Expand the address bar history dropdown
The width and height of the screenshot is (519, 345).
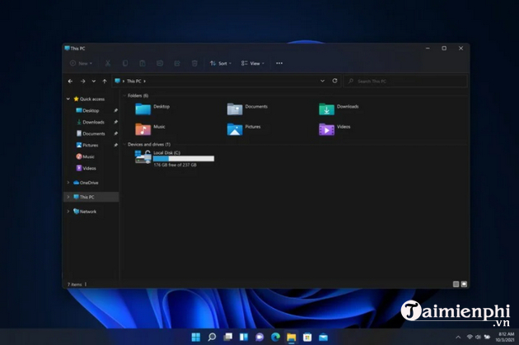(322, 81)
